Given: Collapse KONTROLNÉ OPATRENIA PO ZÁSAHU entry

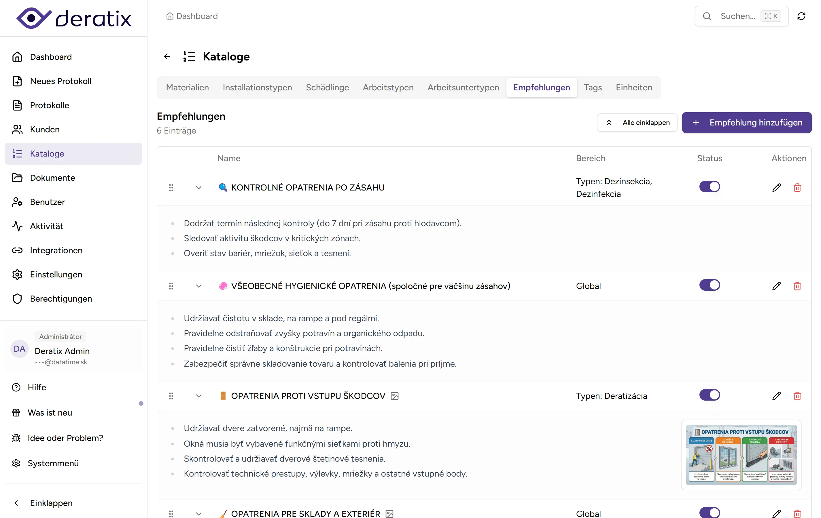Looking at the screenshot, I should (199, 187).
